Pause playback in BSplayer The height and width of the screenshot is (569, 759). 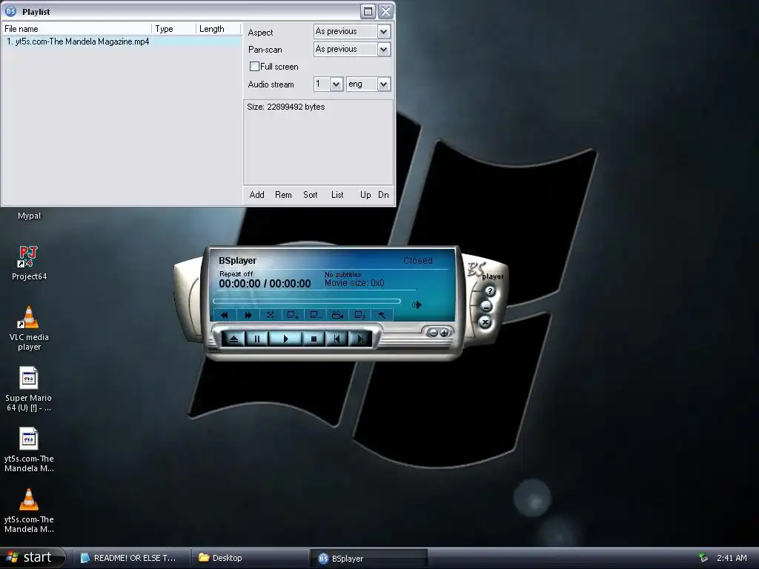(257, 339)
